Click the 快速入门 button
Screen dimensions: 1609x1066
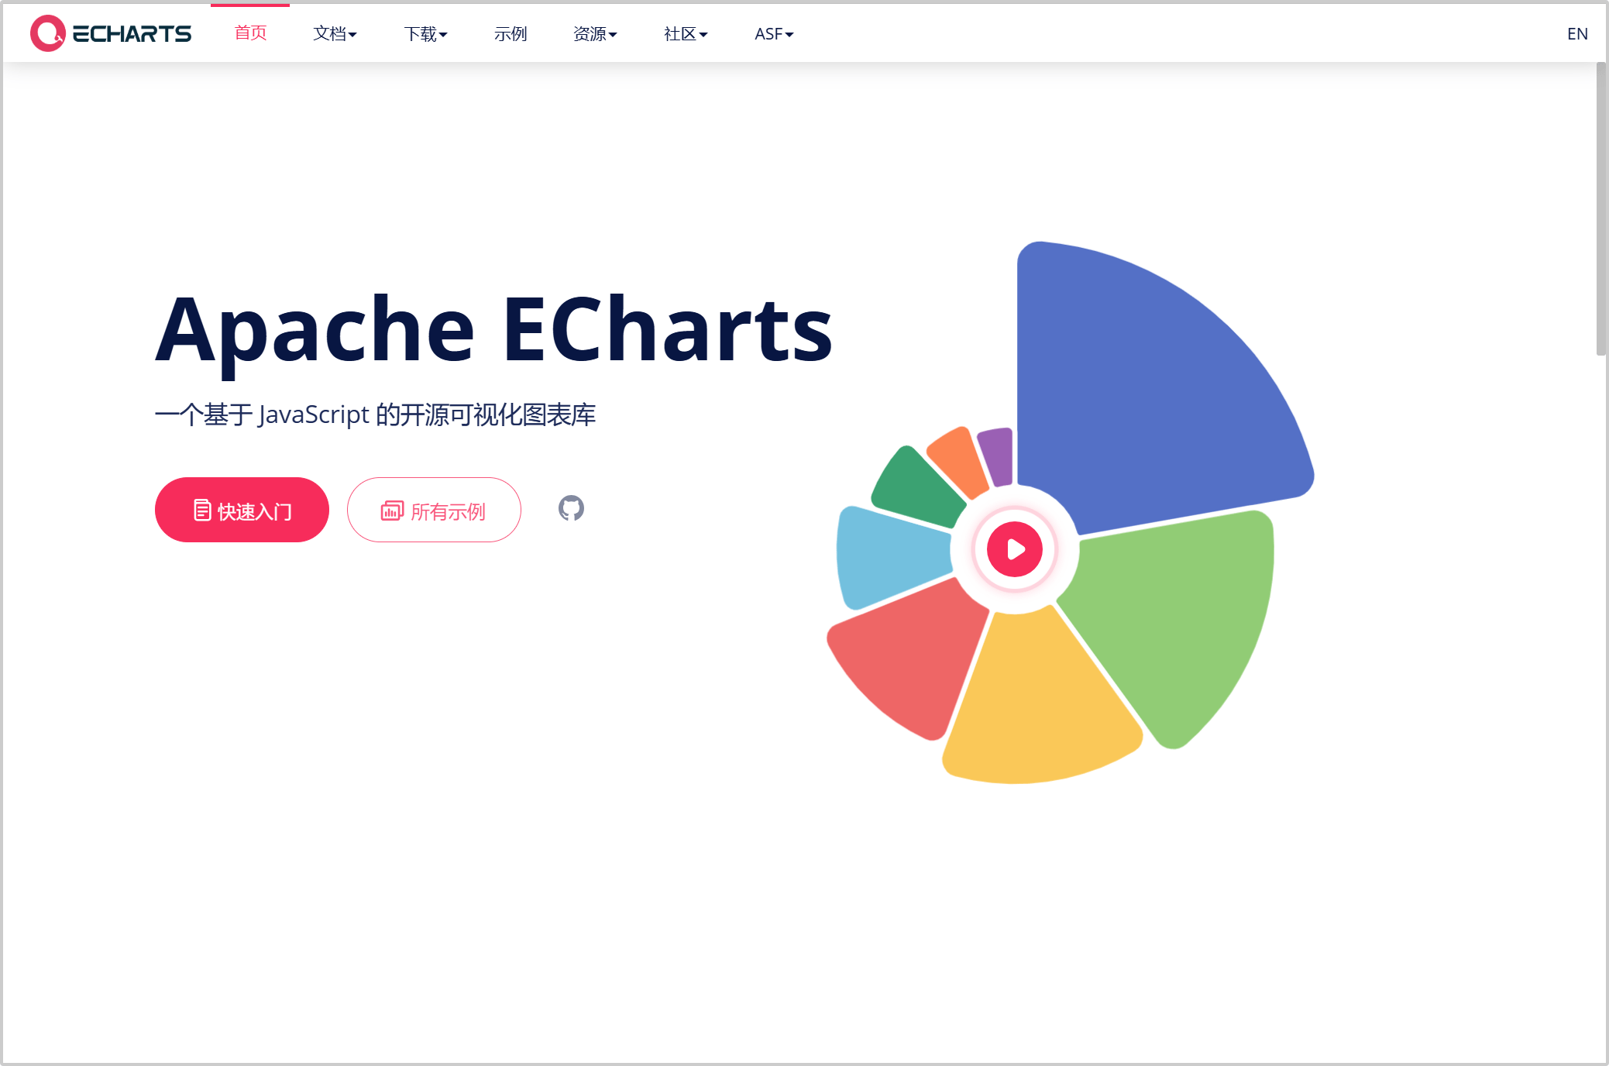(242, 510)
